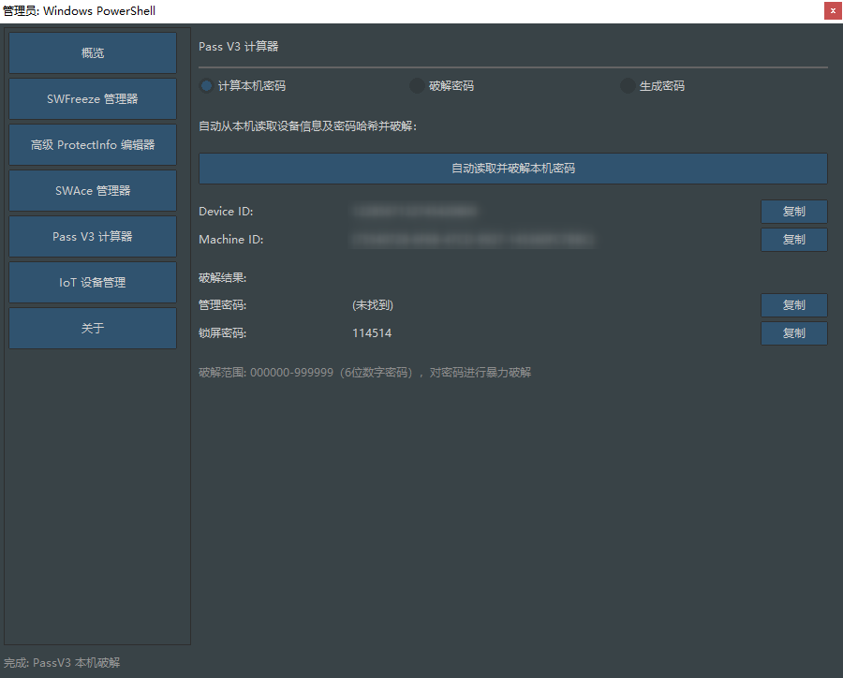The height and width of the screenshot is (678, 843).
Task: Go to SWAce 管理器
Action: pos(93,190)
